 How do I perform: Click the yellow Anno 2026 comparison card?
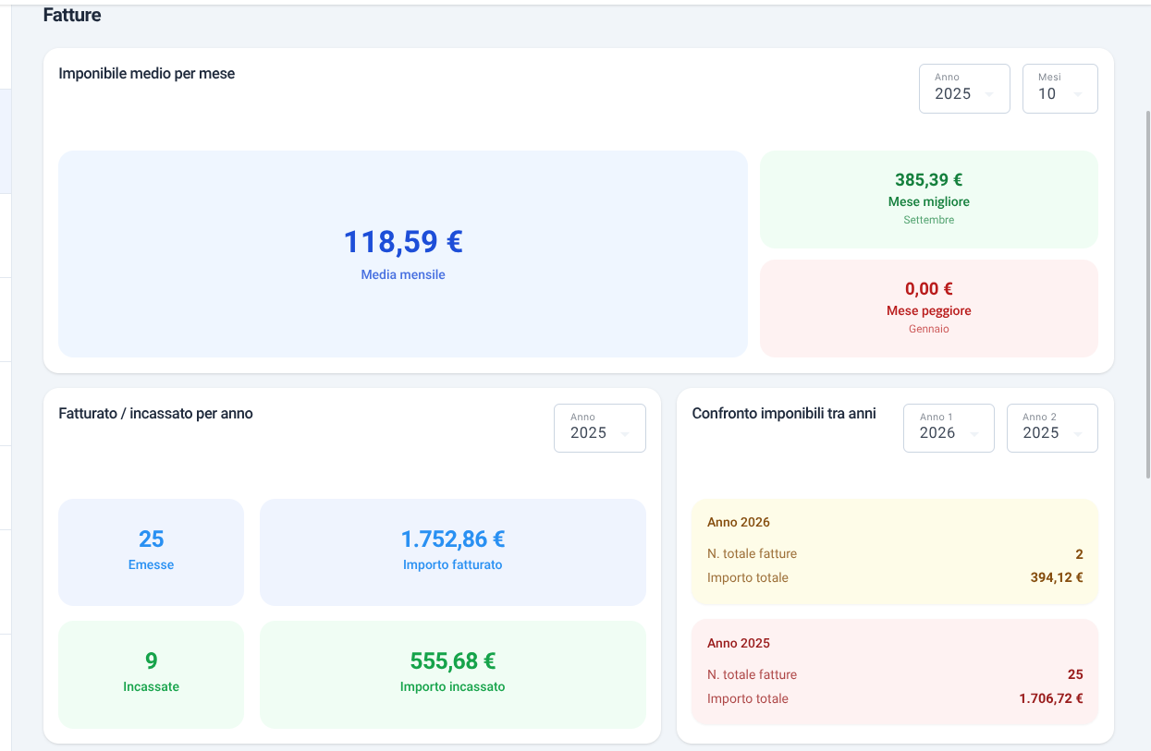tap(894, 551)
